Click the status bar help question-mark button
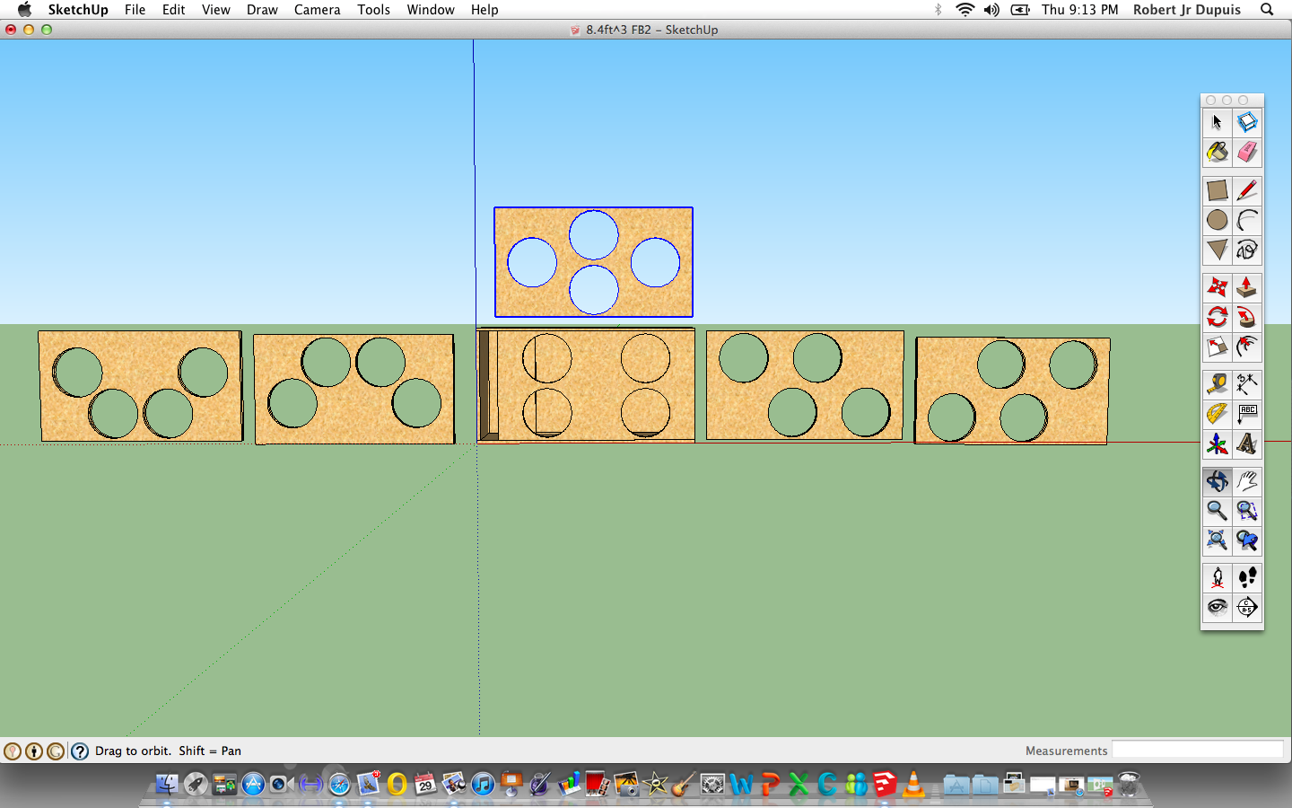This screenshot has height=808, width=1292. click(80, 751)
